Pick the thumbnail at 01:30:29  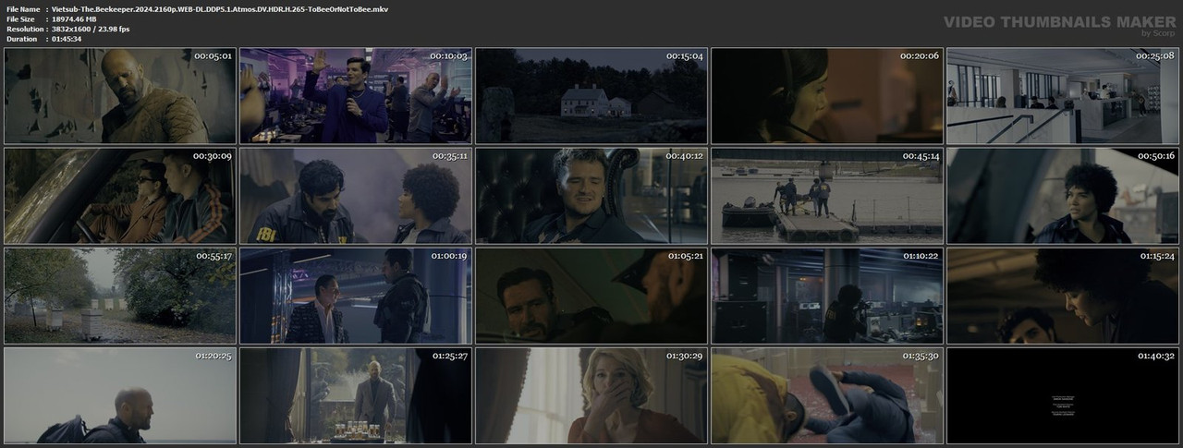591,395
